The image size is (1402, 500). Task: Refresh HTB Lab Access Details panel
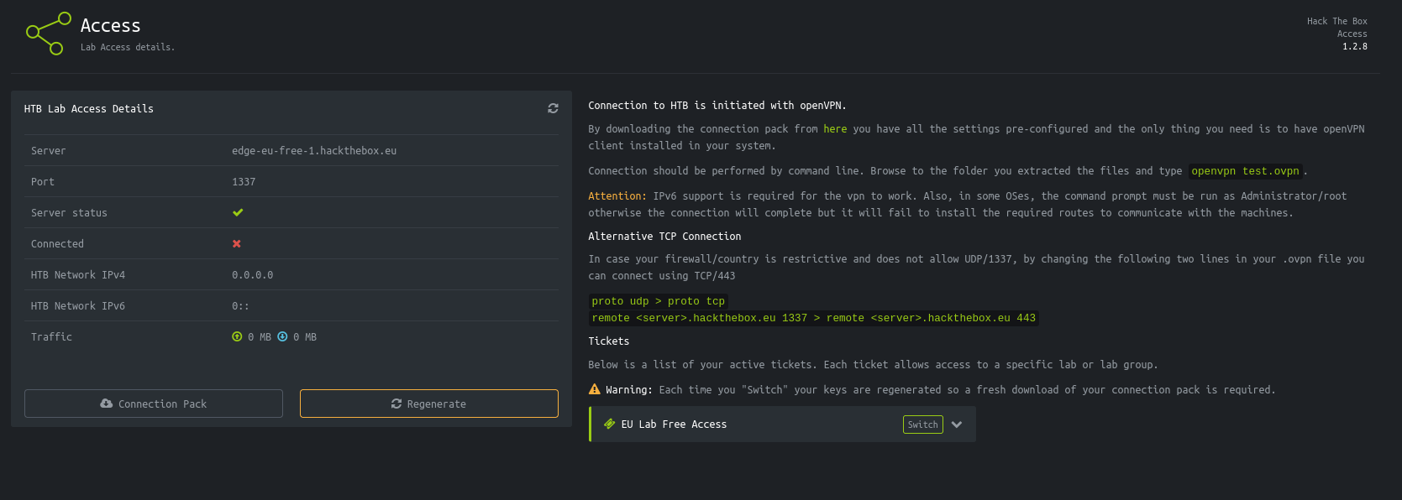pos(553,108)
